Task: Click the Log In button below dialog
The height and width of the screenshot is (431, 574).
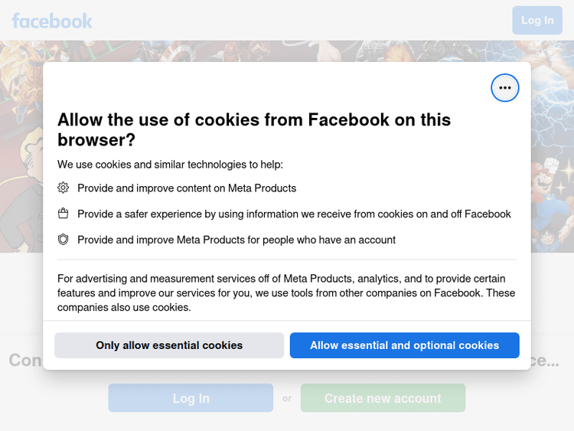Action: coord(191,398)
